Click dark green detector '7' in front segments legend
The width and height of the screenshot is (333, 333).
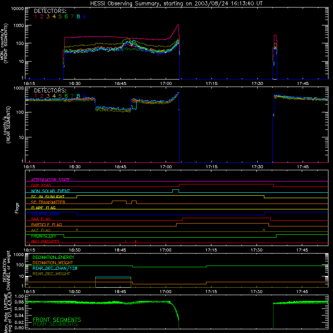coord(72,17)
